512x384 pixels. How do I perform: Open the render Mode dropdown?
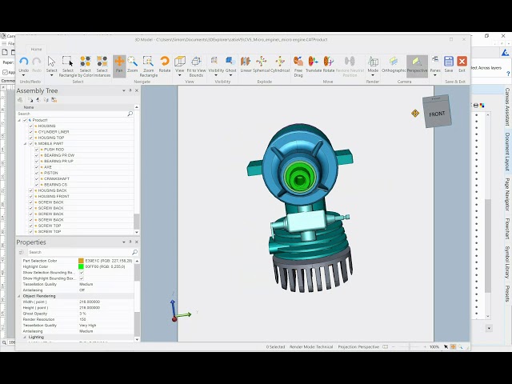tap(373, 75)
